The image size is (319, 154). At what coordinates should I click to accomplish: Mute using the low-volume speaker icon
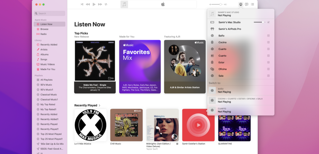210,4
